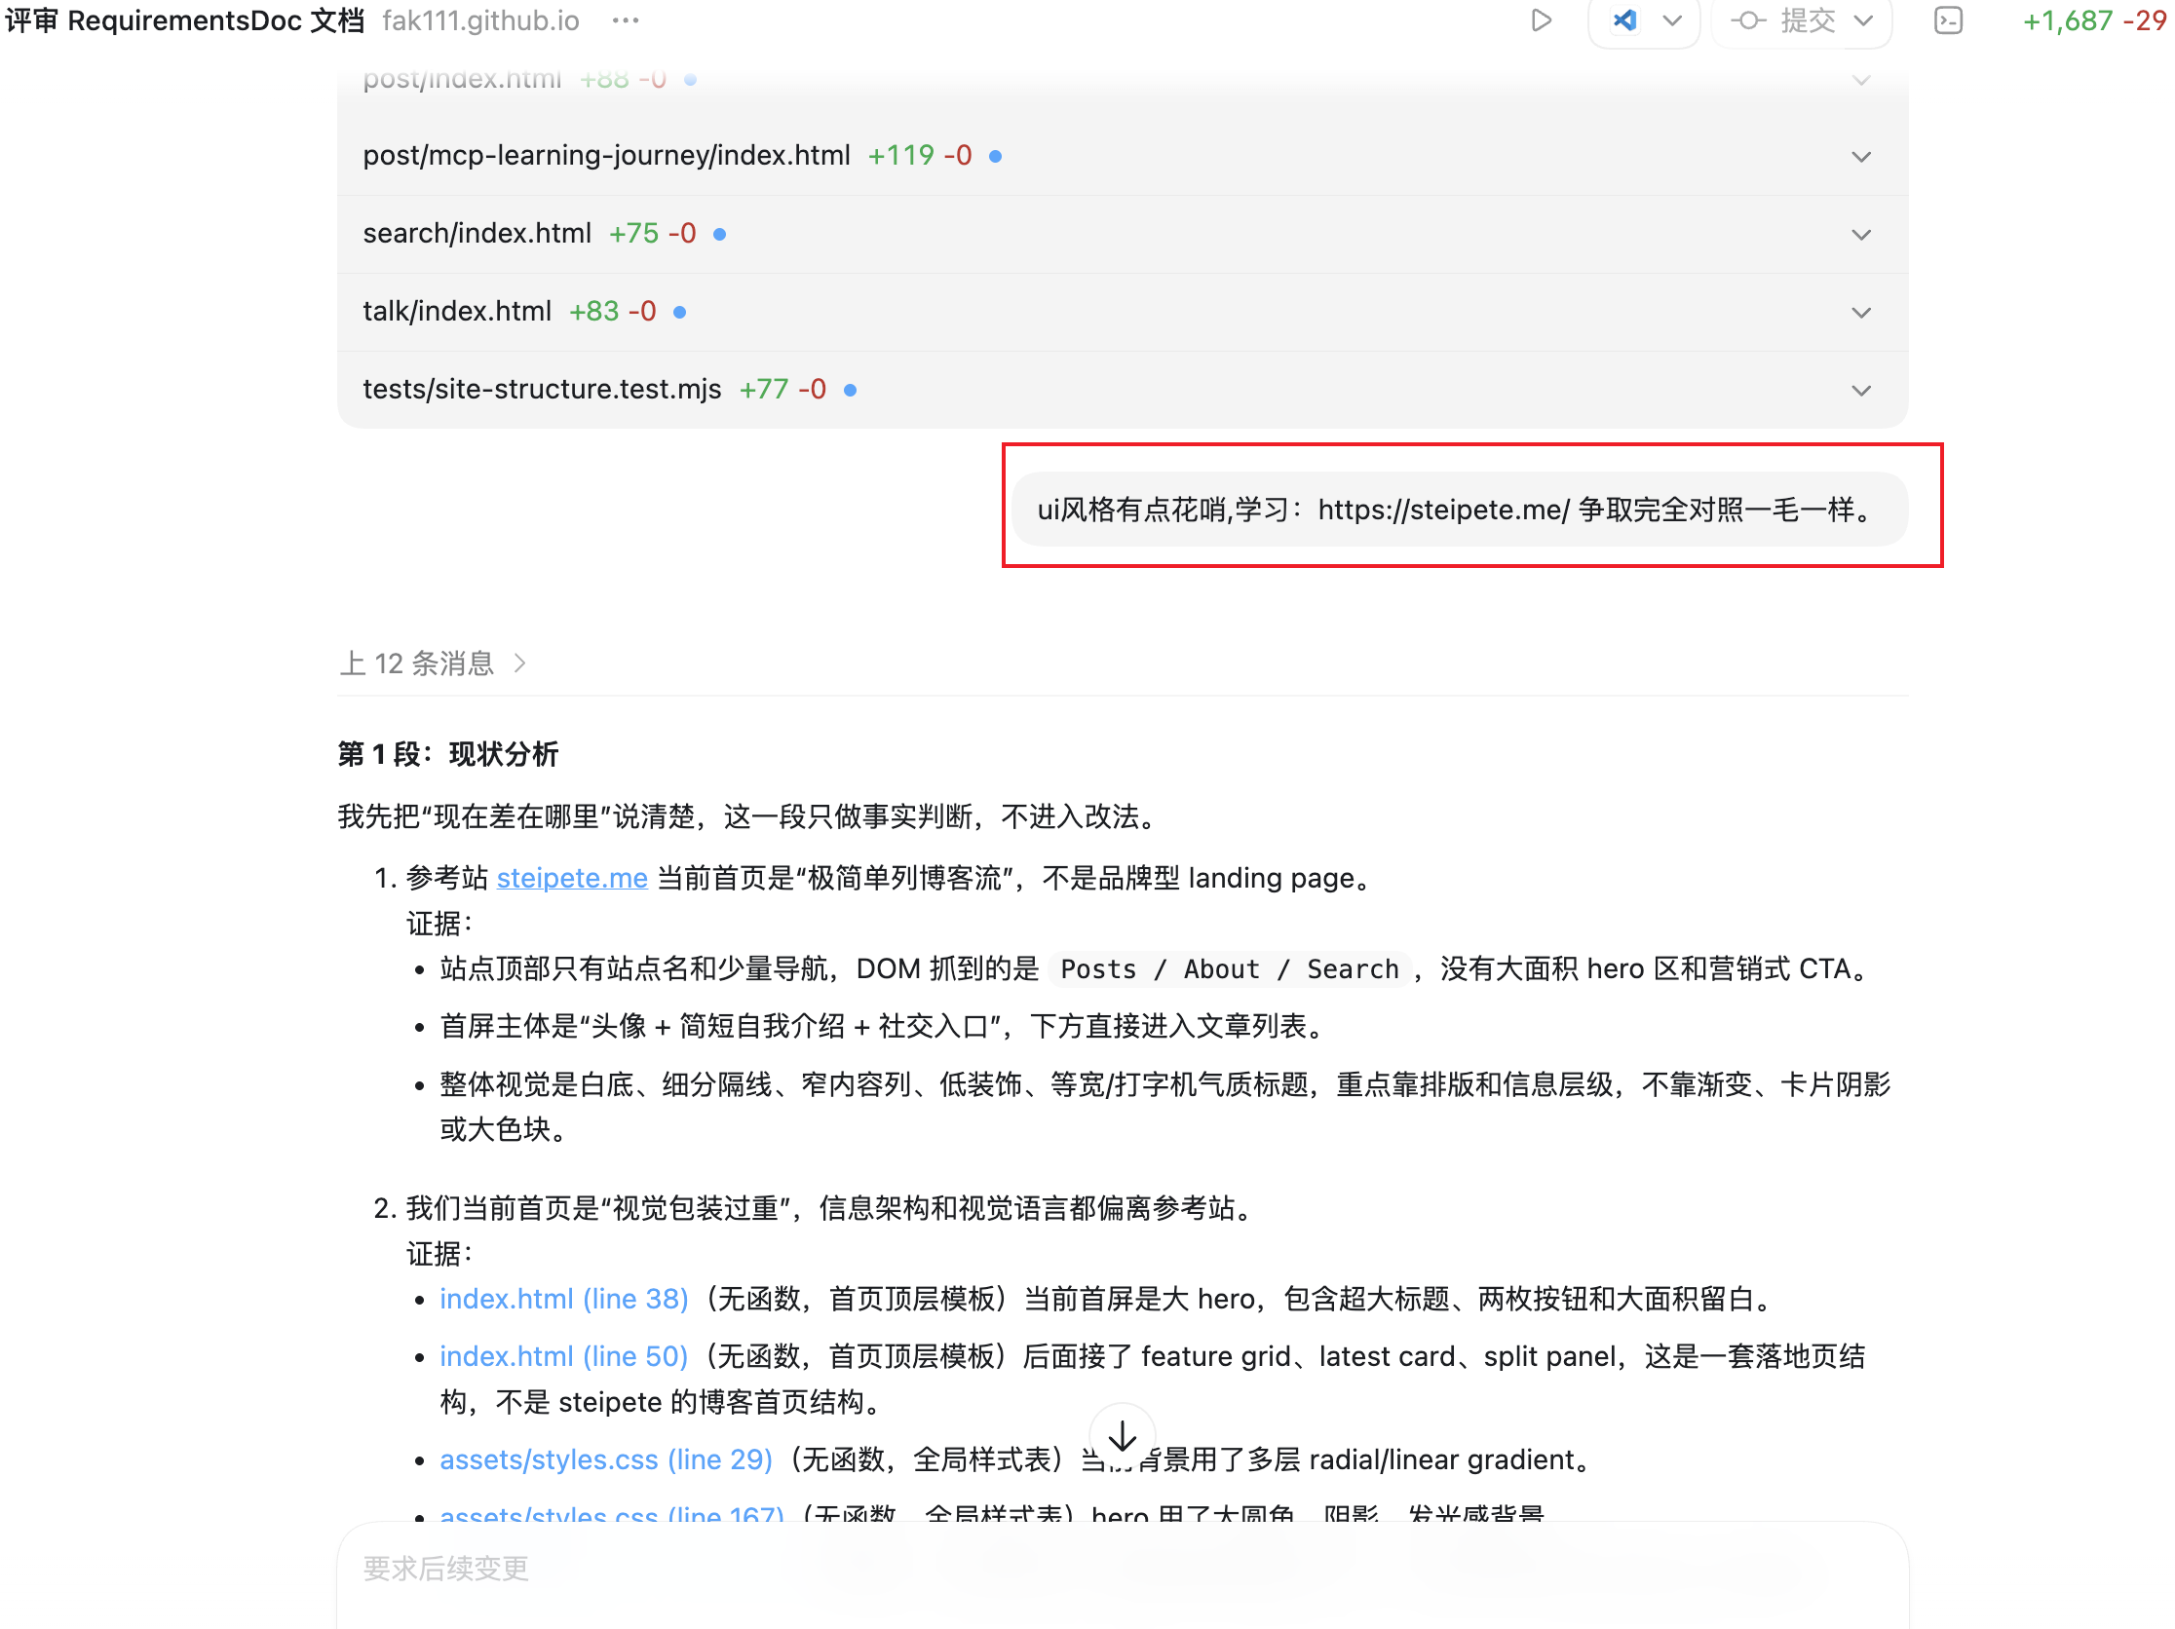
Task: Click blue dot beside search/index.html
Action: (x=720, y=234)
